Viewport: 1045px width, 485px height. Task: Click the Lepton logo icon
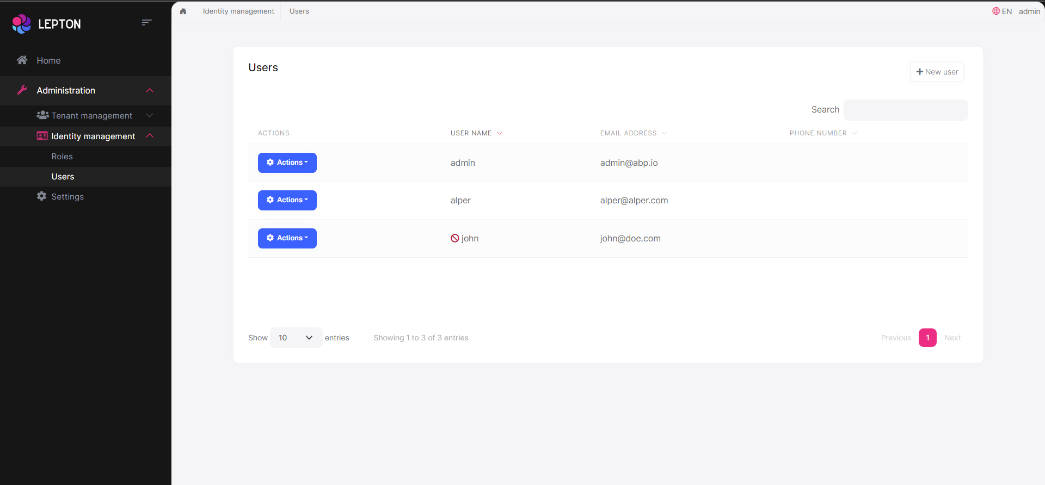coord(22,24)
